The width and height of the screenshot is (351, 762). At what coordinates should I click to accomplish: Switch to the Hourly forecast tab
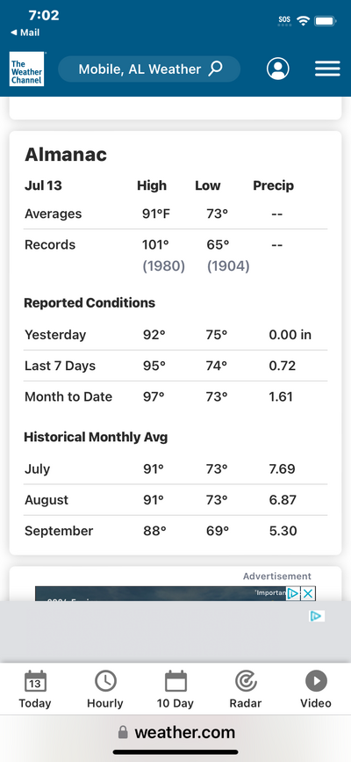tap(105, 689)
